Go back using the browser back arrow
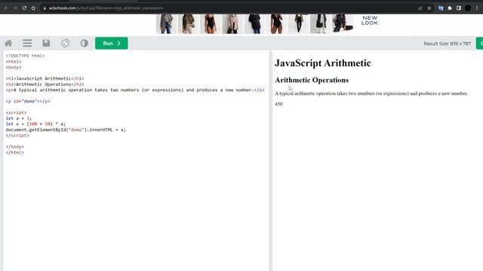The width and height of the screenshot is (483, 271). 6,8
